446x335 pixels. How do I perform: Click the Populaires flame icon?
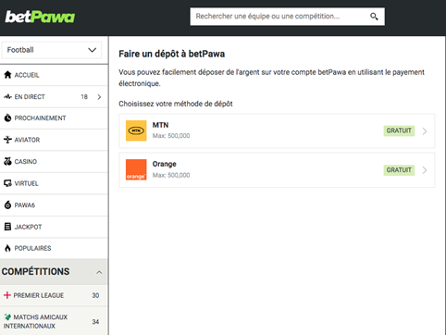pos(7,248)
